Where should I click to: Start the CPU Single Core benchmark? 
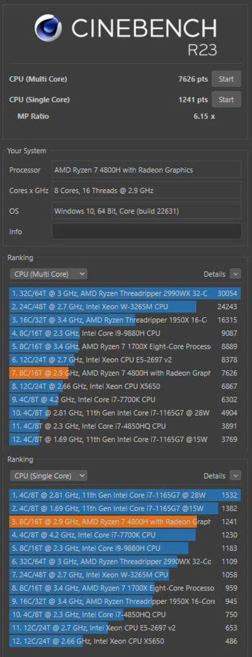(226, 99)
